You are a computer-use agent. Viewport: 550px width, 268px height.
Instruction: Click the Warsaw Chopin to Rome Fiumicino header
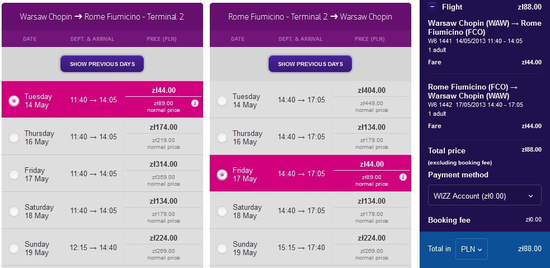pos(102,17)
